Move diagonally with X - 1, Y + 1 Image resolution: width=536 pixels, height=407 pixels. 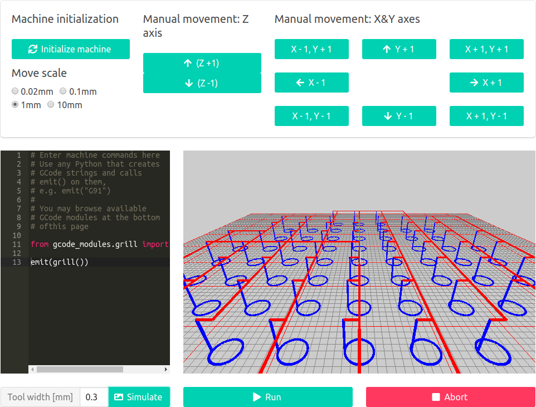[311, 49]
